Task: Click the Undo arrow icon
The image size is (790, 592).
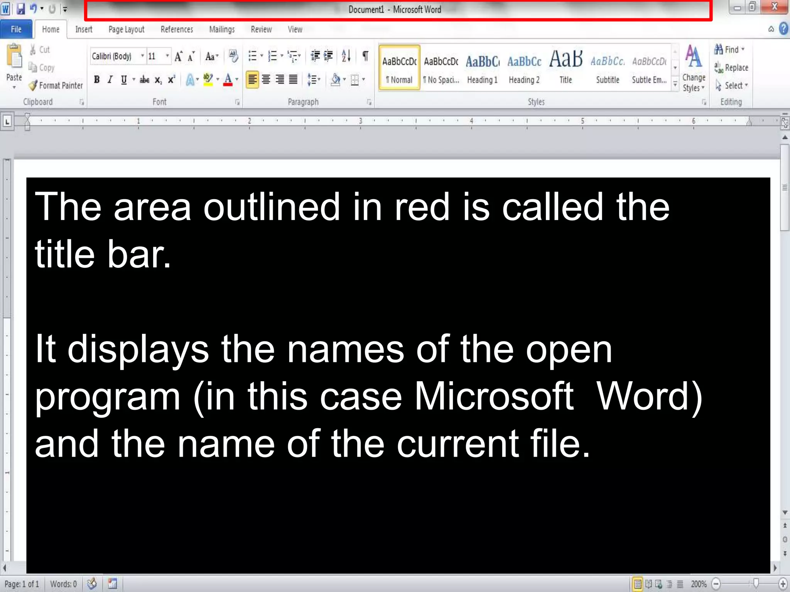Action: [x=34, y=8]
